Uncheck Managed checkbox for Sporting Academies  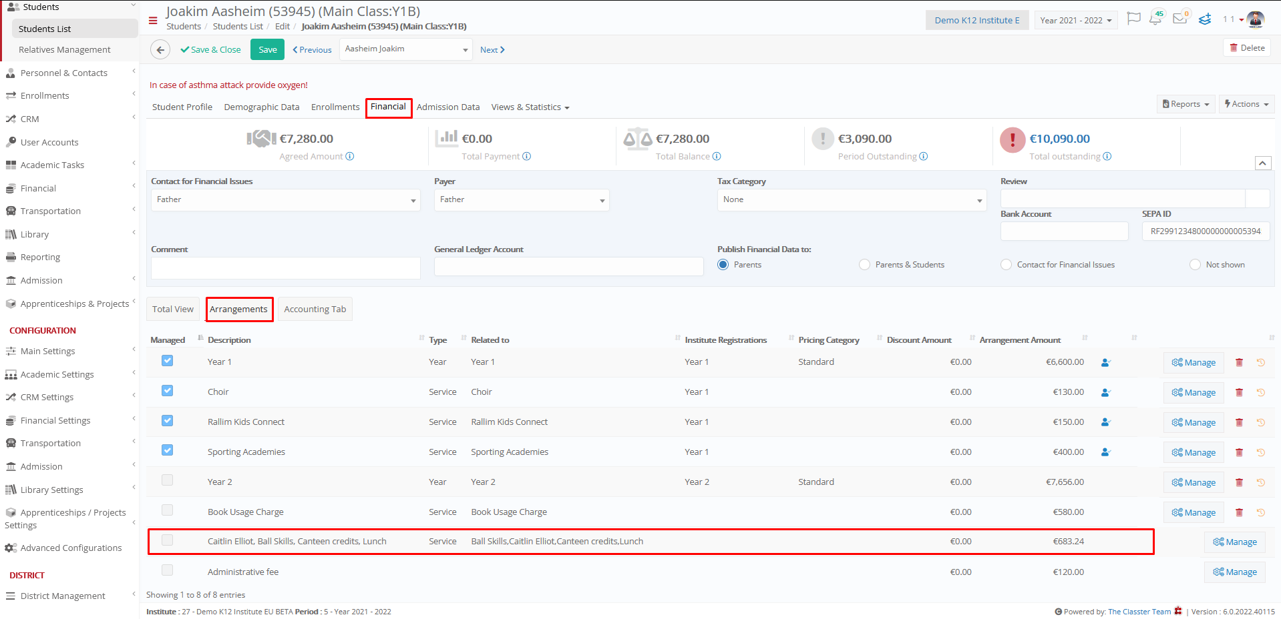click(168, 450)
